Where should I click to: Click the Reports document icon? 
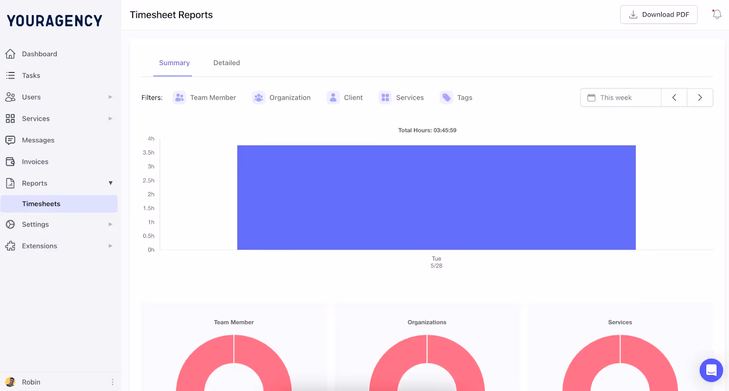(10, 183)
